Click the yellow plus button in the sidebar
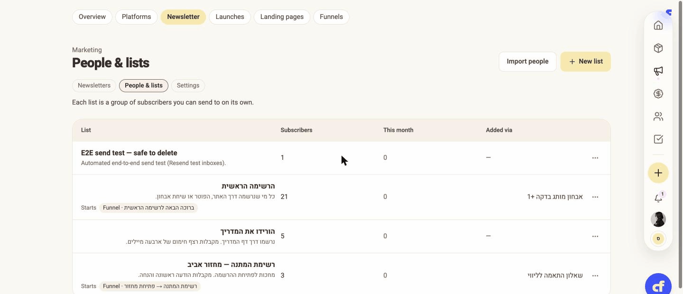Viewport: 683px width, 294px height. pyautogui.click(x=658, y=173)
